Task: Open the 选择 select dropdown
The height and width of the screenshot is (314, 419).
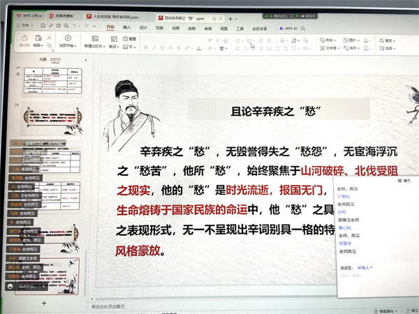Action: tap(387, 48)
